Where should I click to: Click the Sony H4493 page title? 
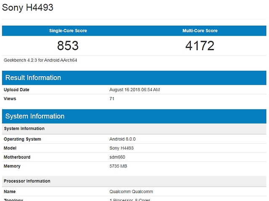pos(28,8)
